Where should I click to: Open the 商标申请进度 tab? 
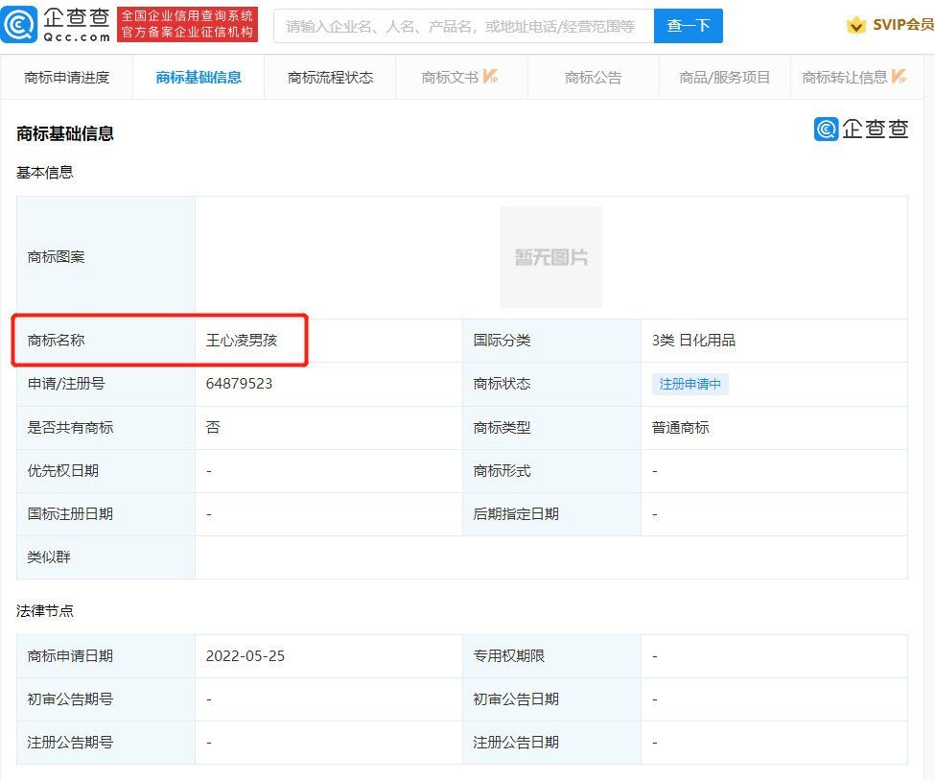(67, 77)
